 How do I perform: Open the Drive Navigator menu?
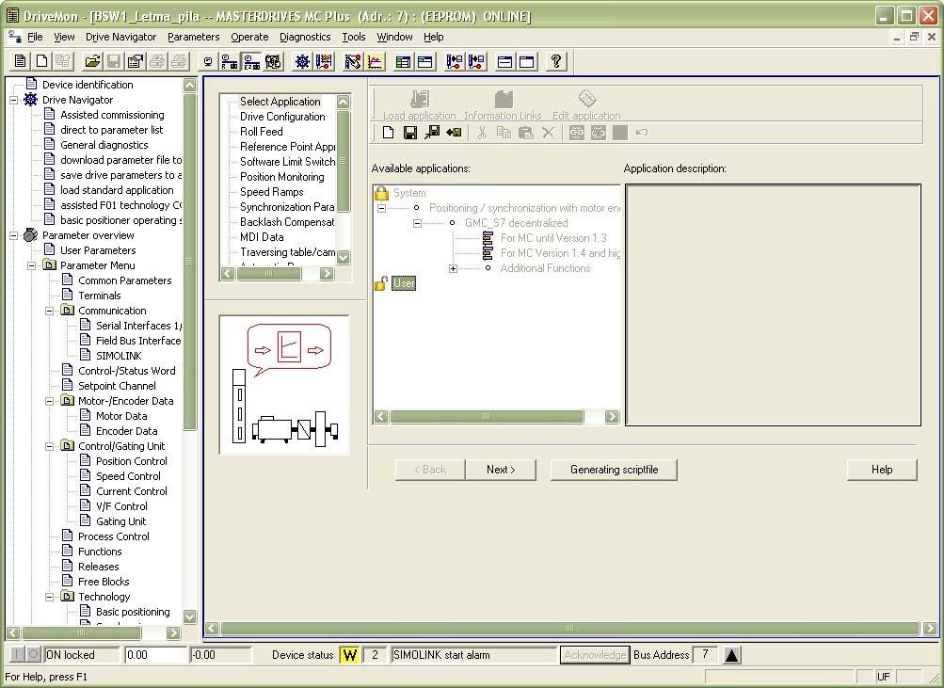pyautogui.click(x=121, y=37)
